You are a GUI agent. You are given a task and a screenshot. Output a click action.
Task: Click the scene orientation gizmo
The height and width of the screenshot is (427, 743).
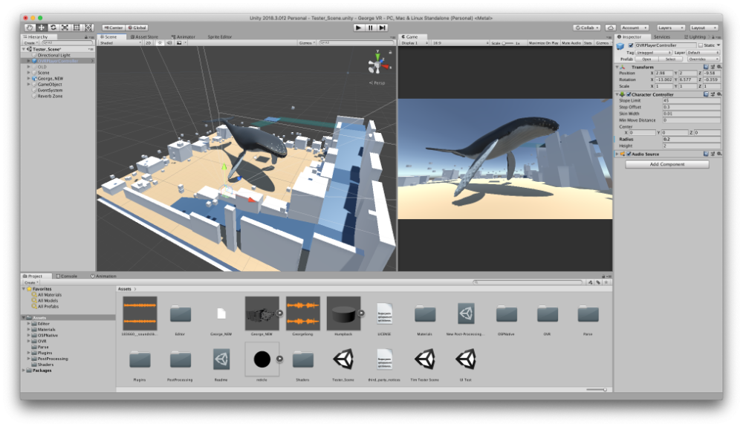(377, 64)
